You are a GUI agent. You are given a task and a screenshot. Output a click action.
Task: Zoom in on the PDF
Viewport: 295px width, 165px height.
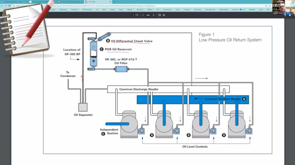153,15
